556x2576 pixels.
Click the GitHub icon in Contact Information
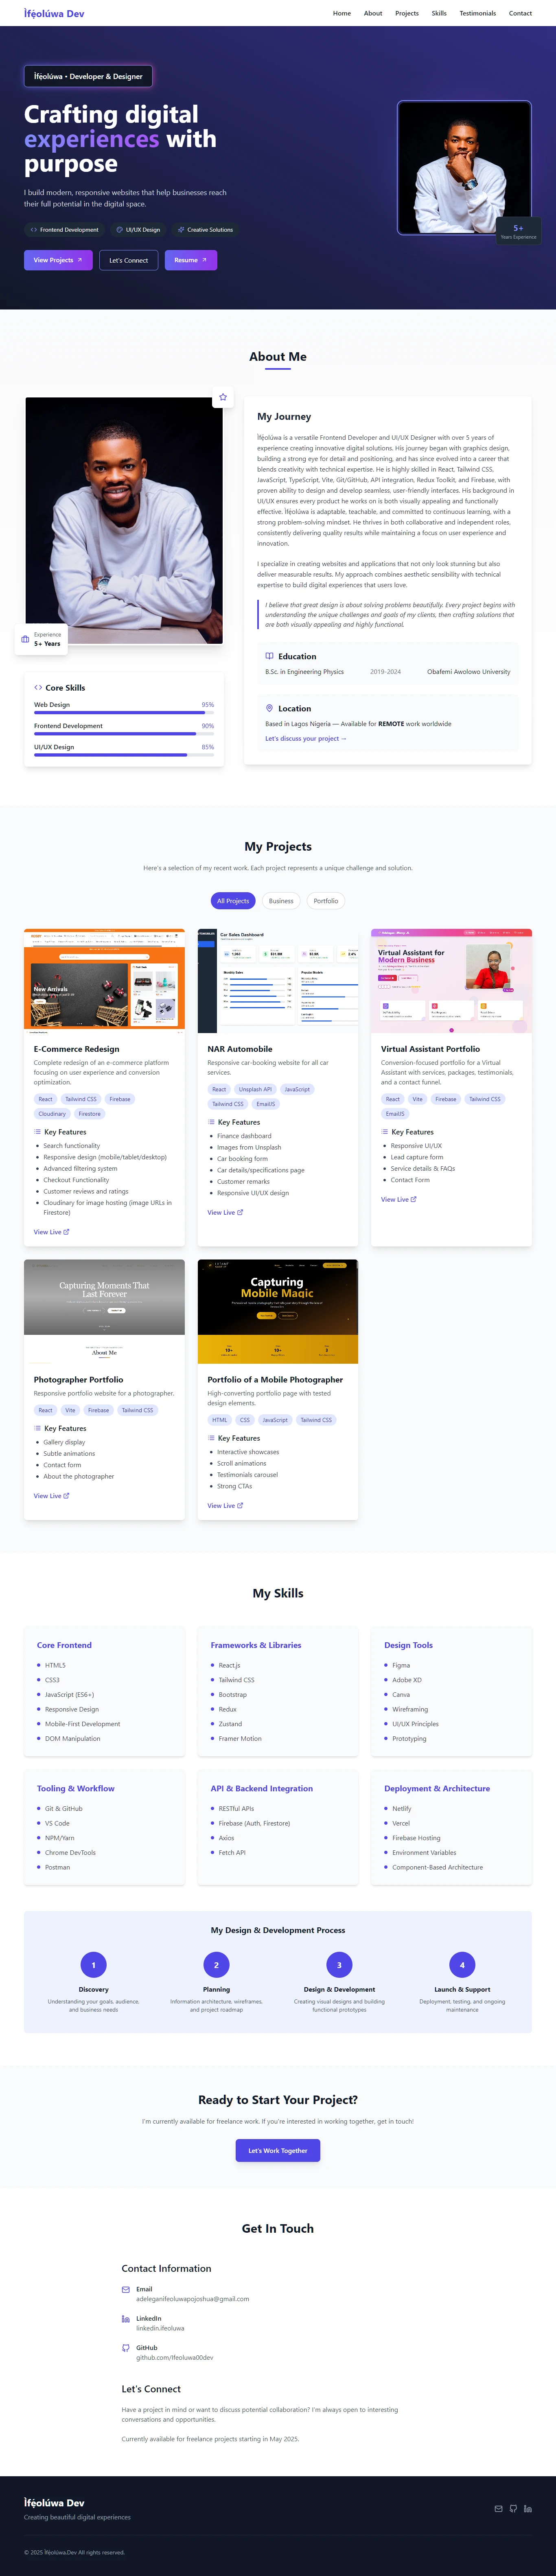point(126,2347)
